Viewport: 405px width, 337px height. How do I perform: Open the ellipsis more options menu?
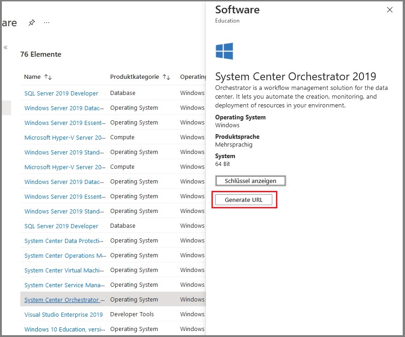pos(47,23)
